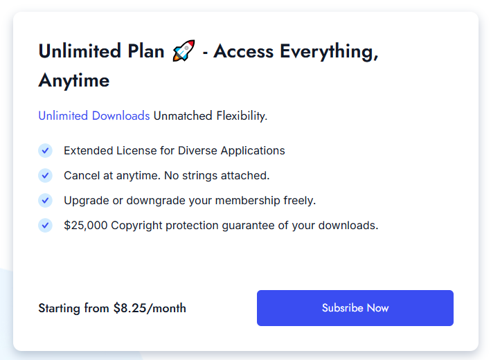Viewport: 491px width, 360px height.
Task: Click the word Anytime in the heading
Action: coord(73,80)
